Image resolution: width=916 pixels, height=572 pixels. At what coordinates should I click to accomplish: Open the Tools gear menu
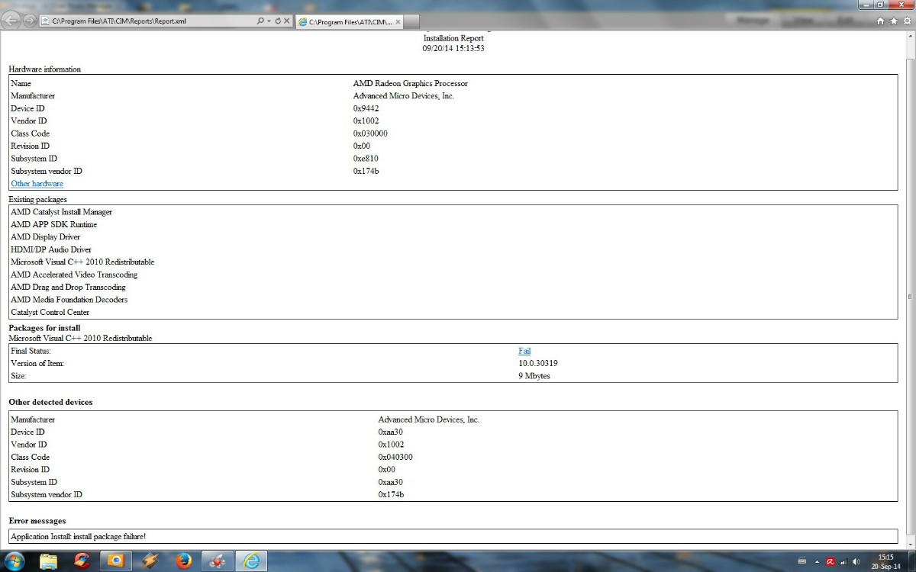(905, 21)
